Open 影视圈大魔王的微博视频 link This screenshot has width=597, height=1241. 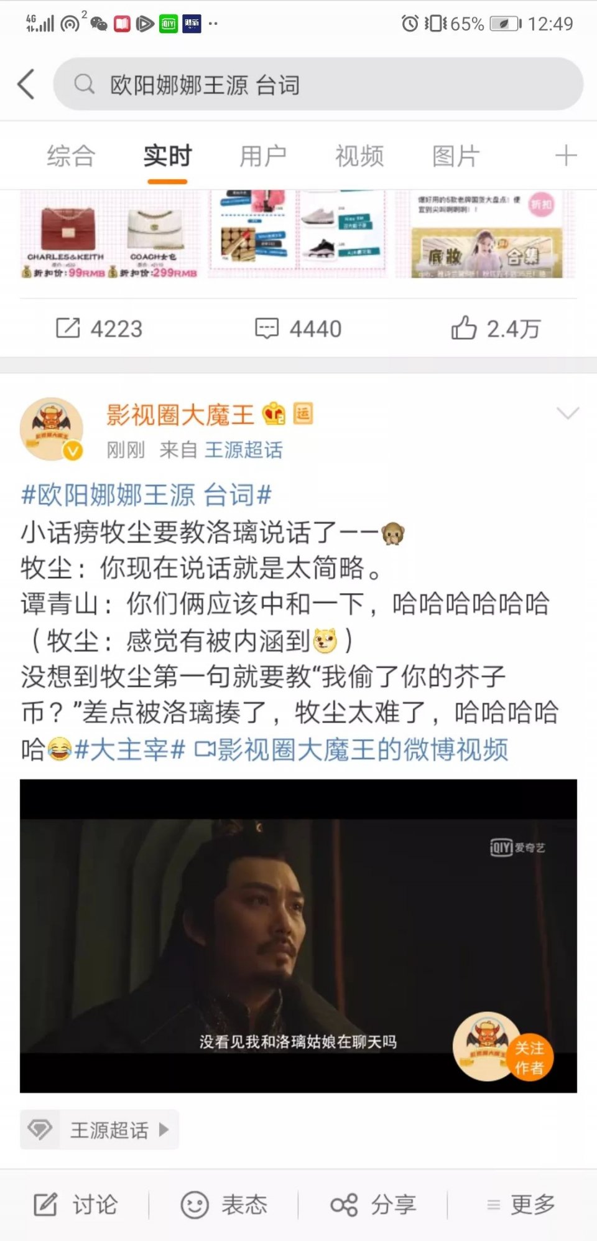[x=351, y=749]
